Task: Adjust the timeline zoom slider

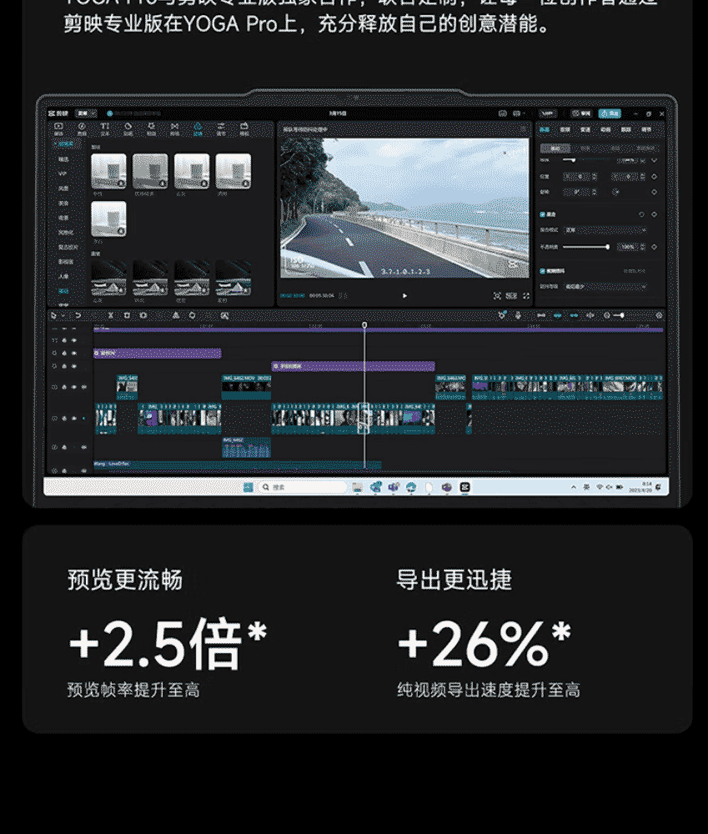Action: coord(619,315)
